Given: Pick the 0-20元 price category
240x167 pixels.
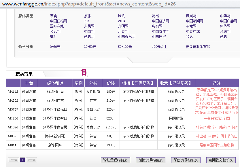Looking at the screenshot, I should point(55,47).
